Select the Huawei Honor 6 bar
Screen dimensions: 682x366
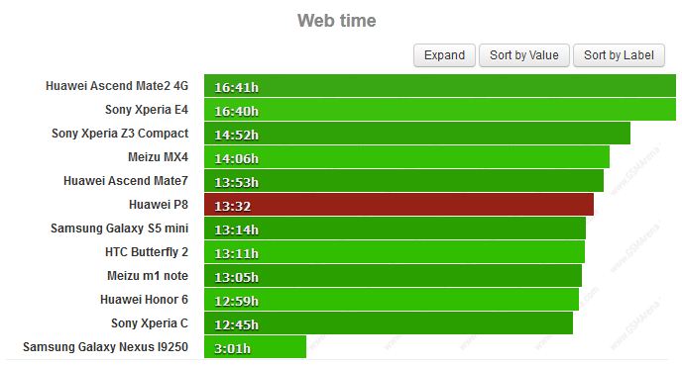tap(392, 300)
